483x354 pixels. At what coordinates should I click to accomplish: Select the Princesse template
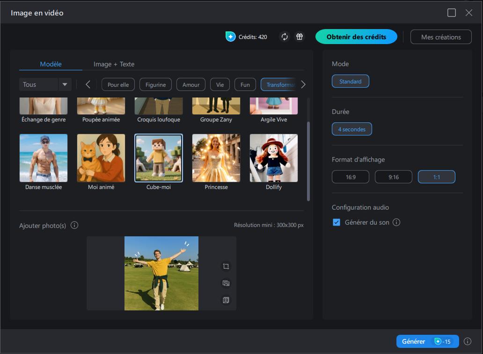(x=216, y=158)
